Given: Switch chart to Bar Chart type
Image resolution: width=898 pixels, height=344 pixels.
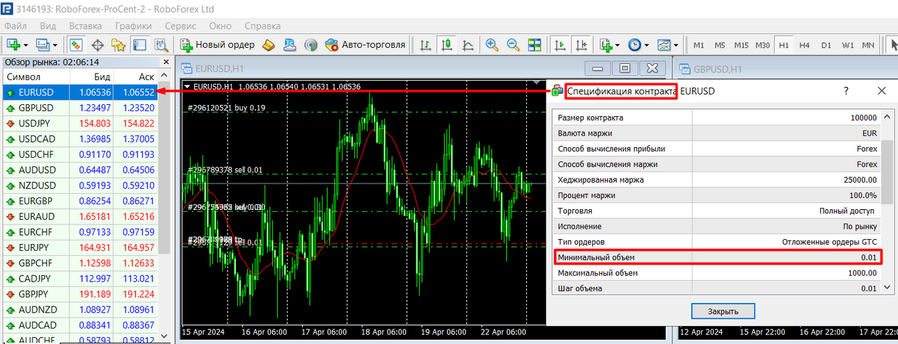Looking at the screenshot, I should click(425, 44).
